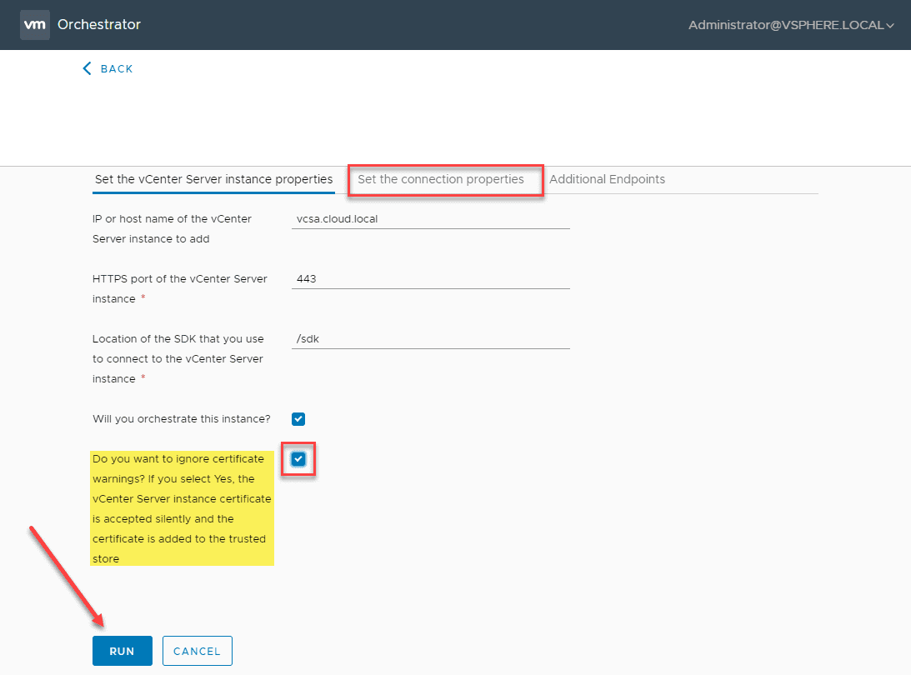Click the yellow highlighted certificate warning text
Viewport: 911px width, 675px height.
coord(182,508)
